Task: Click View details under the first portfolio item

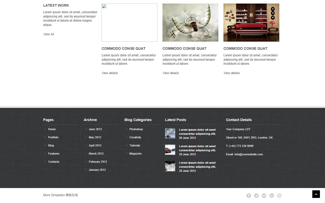Action: pos(110,73)
